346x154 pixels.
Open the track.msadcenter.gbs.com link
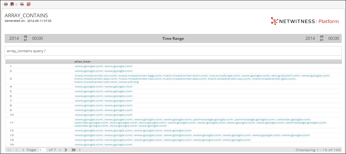(x=274, y=78)
